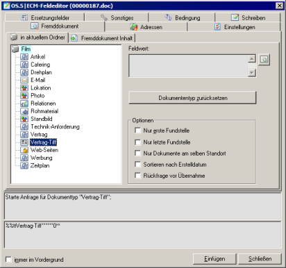
Task: Click the Artikel document type icon
Action: point(24,57)
